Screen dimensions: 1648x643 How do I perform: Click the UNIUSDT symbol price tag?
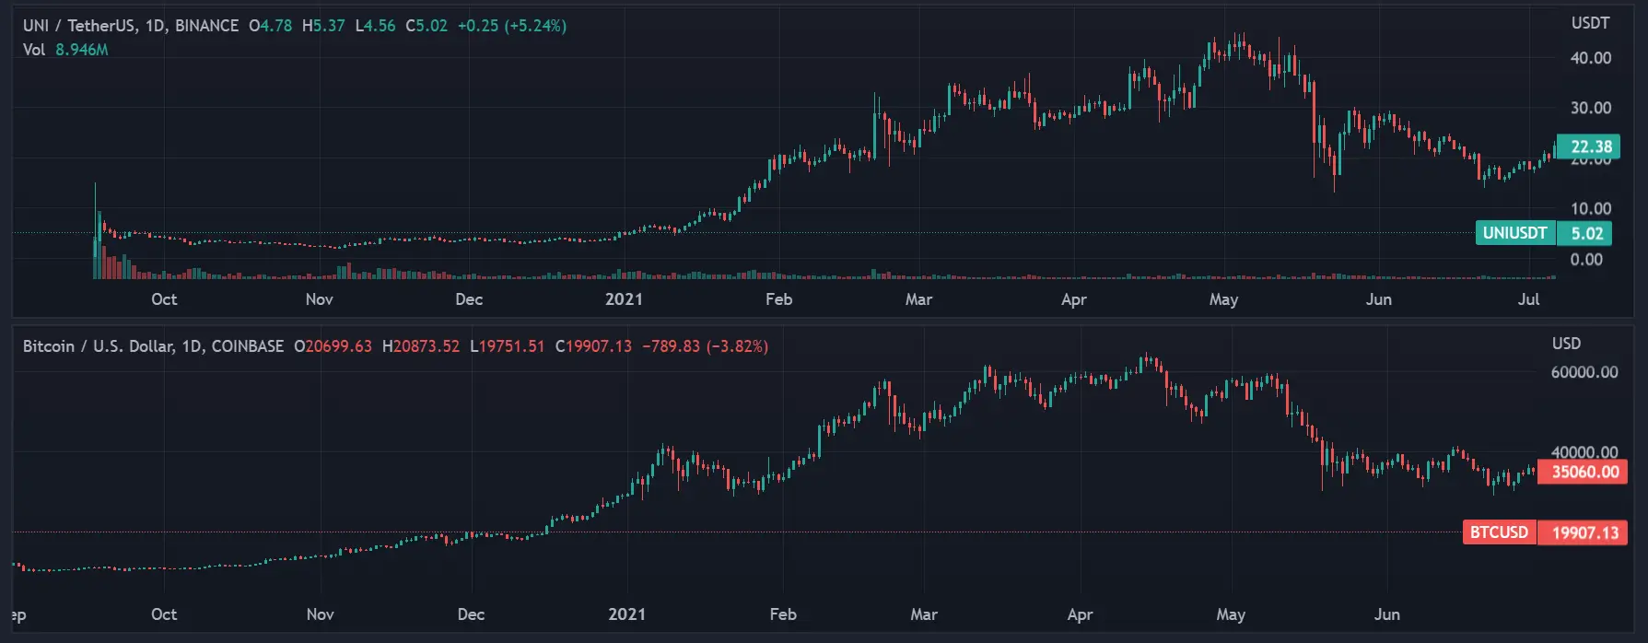point(1514,233)
